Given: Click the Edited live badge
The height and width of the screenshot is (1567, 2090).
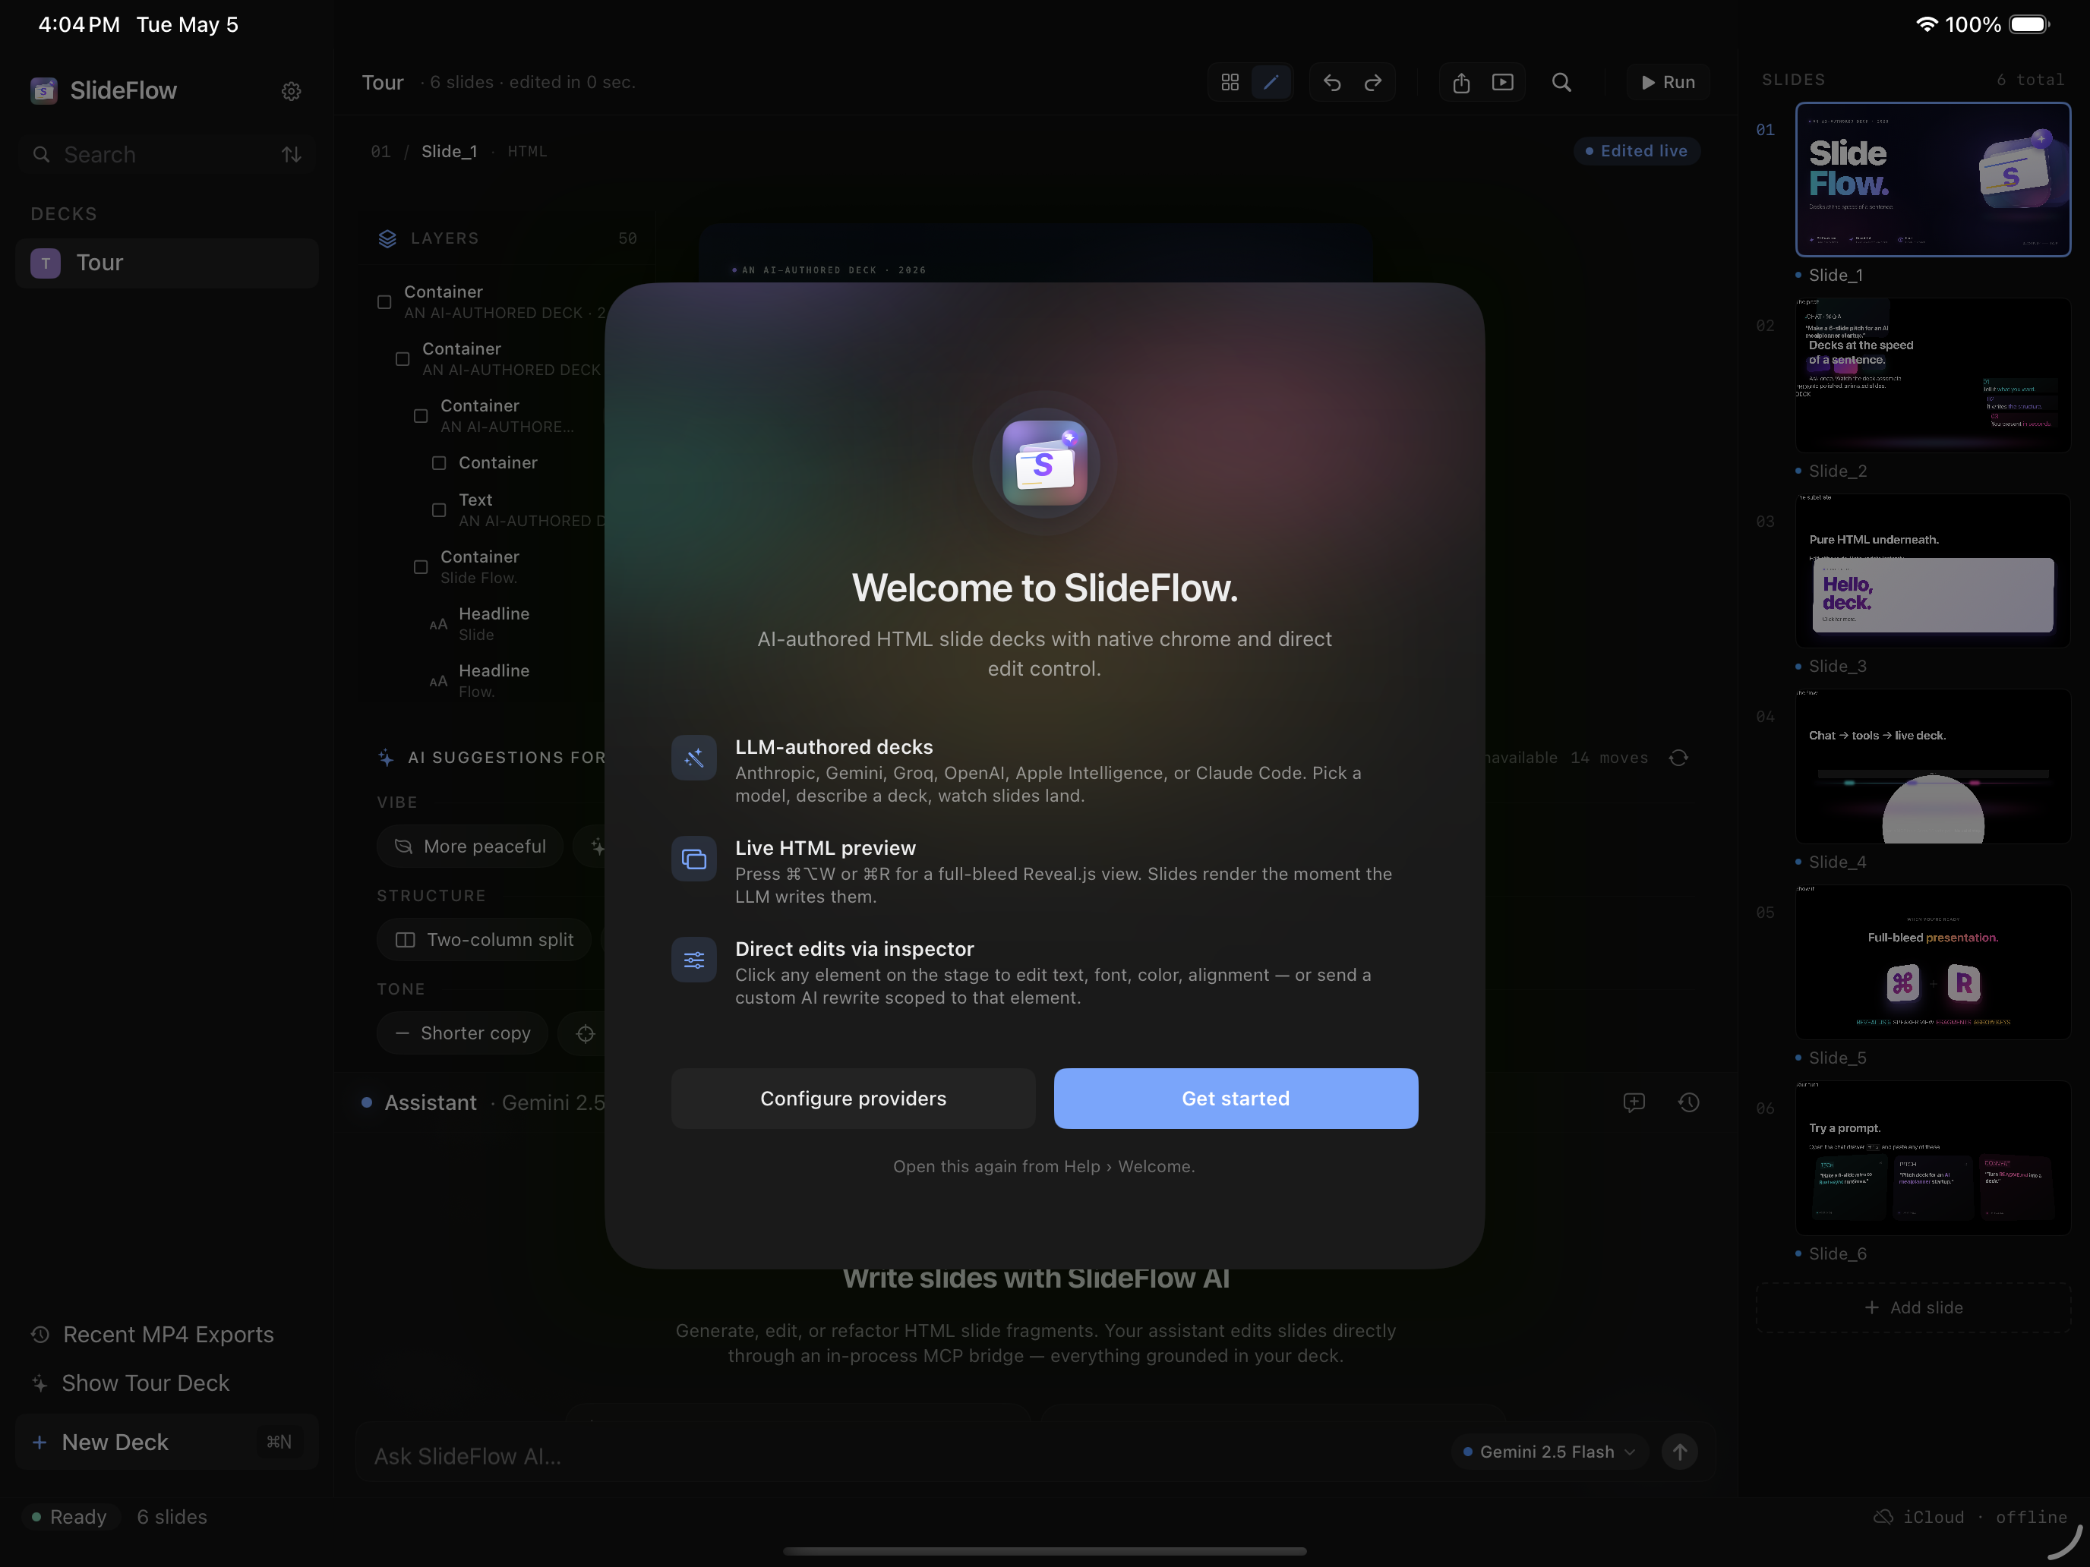Looking at the screenshot, I should click(x=1637, y=151).
